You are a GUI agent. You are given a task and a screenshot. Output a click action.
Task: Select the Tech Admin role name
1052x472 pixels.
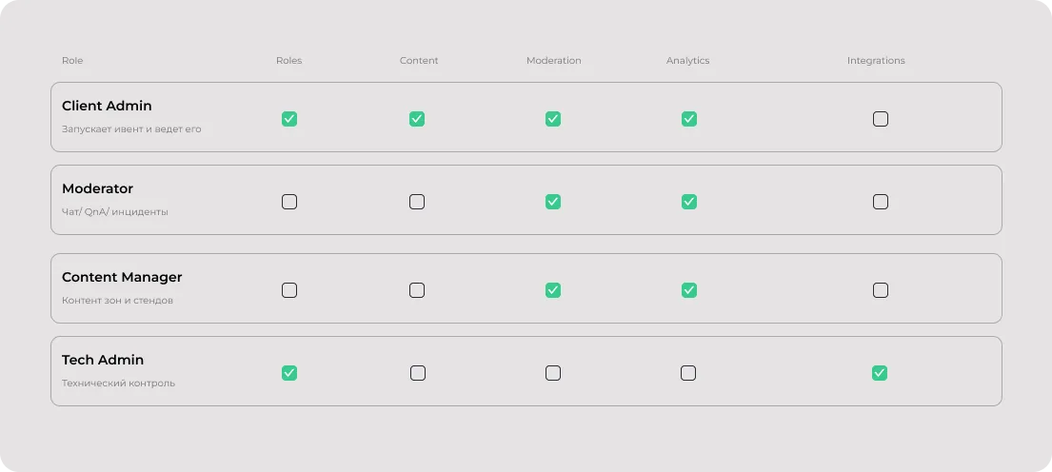pyautogui.click(x=103, y=360)
